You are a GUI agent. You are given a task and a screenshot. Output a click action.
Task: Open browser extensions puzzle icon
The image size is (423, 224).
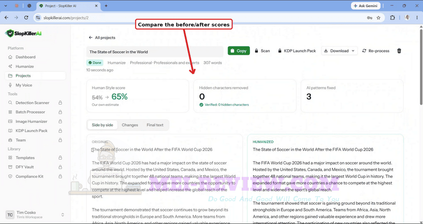392,18
